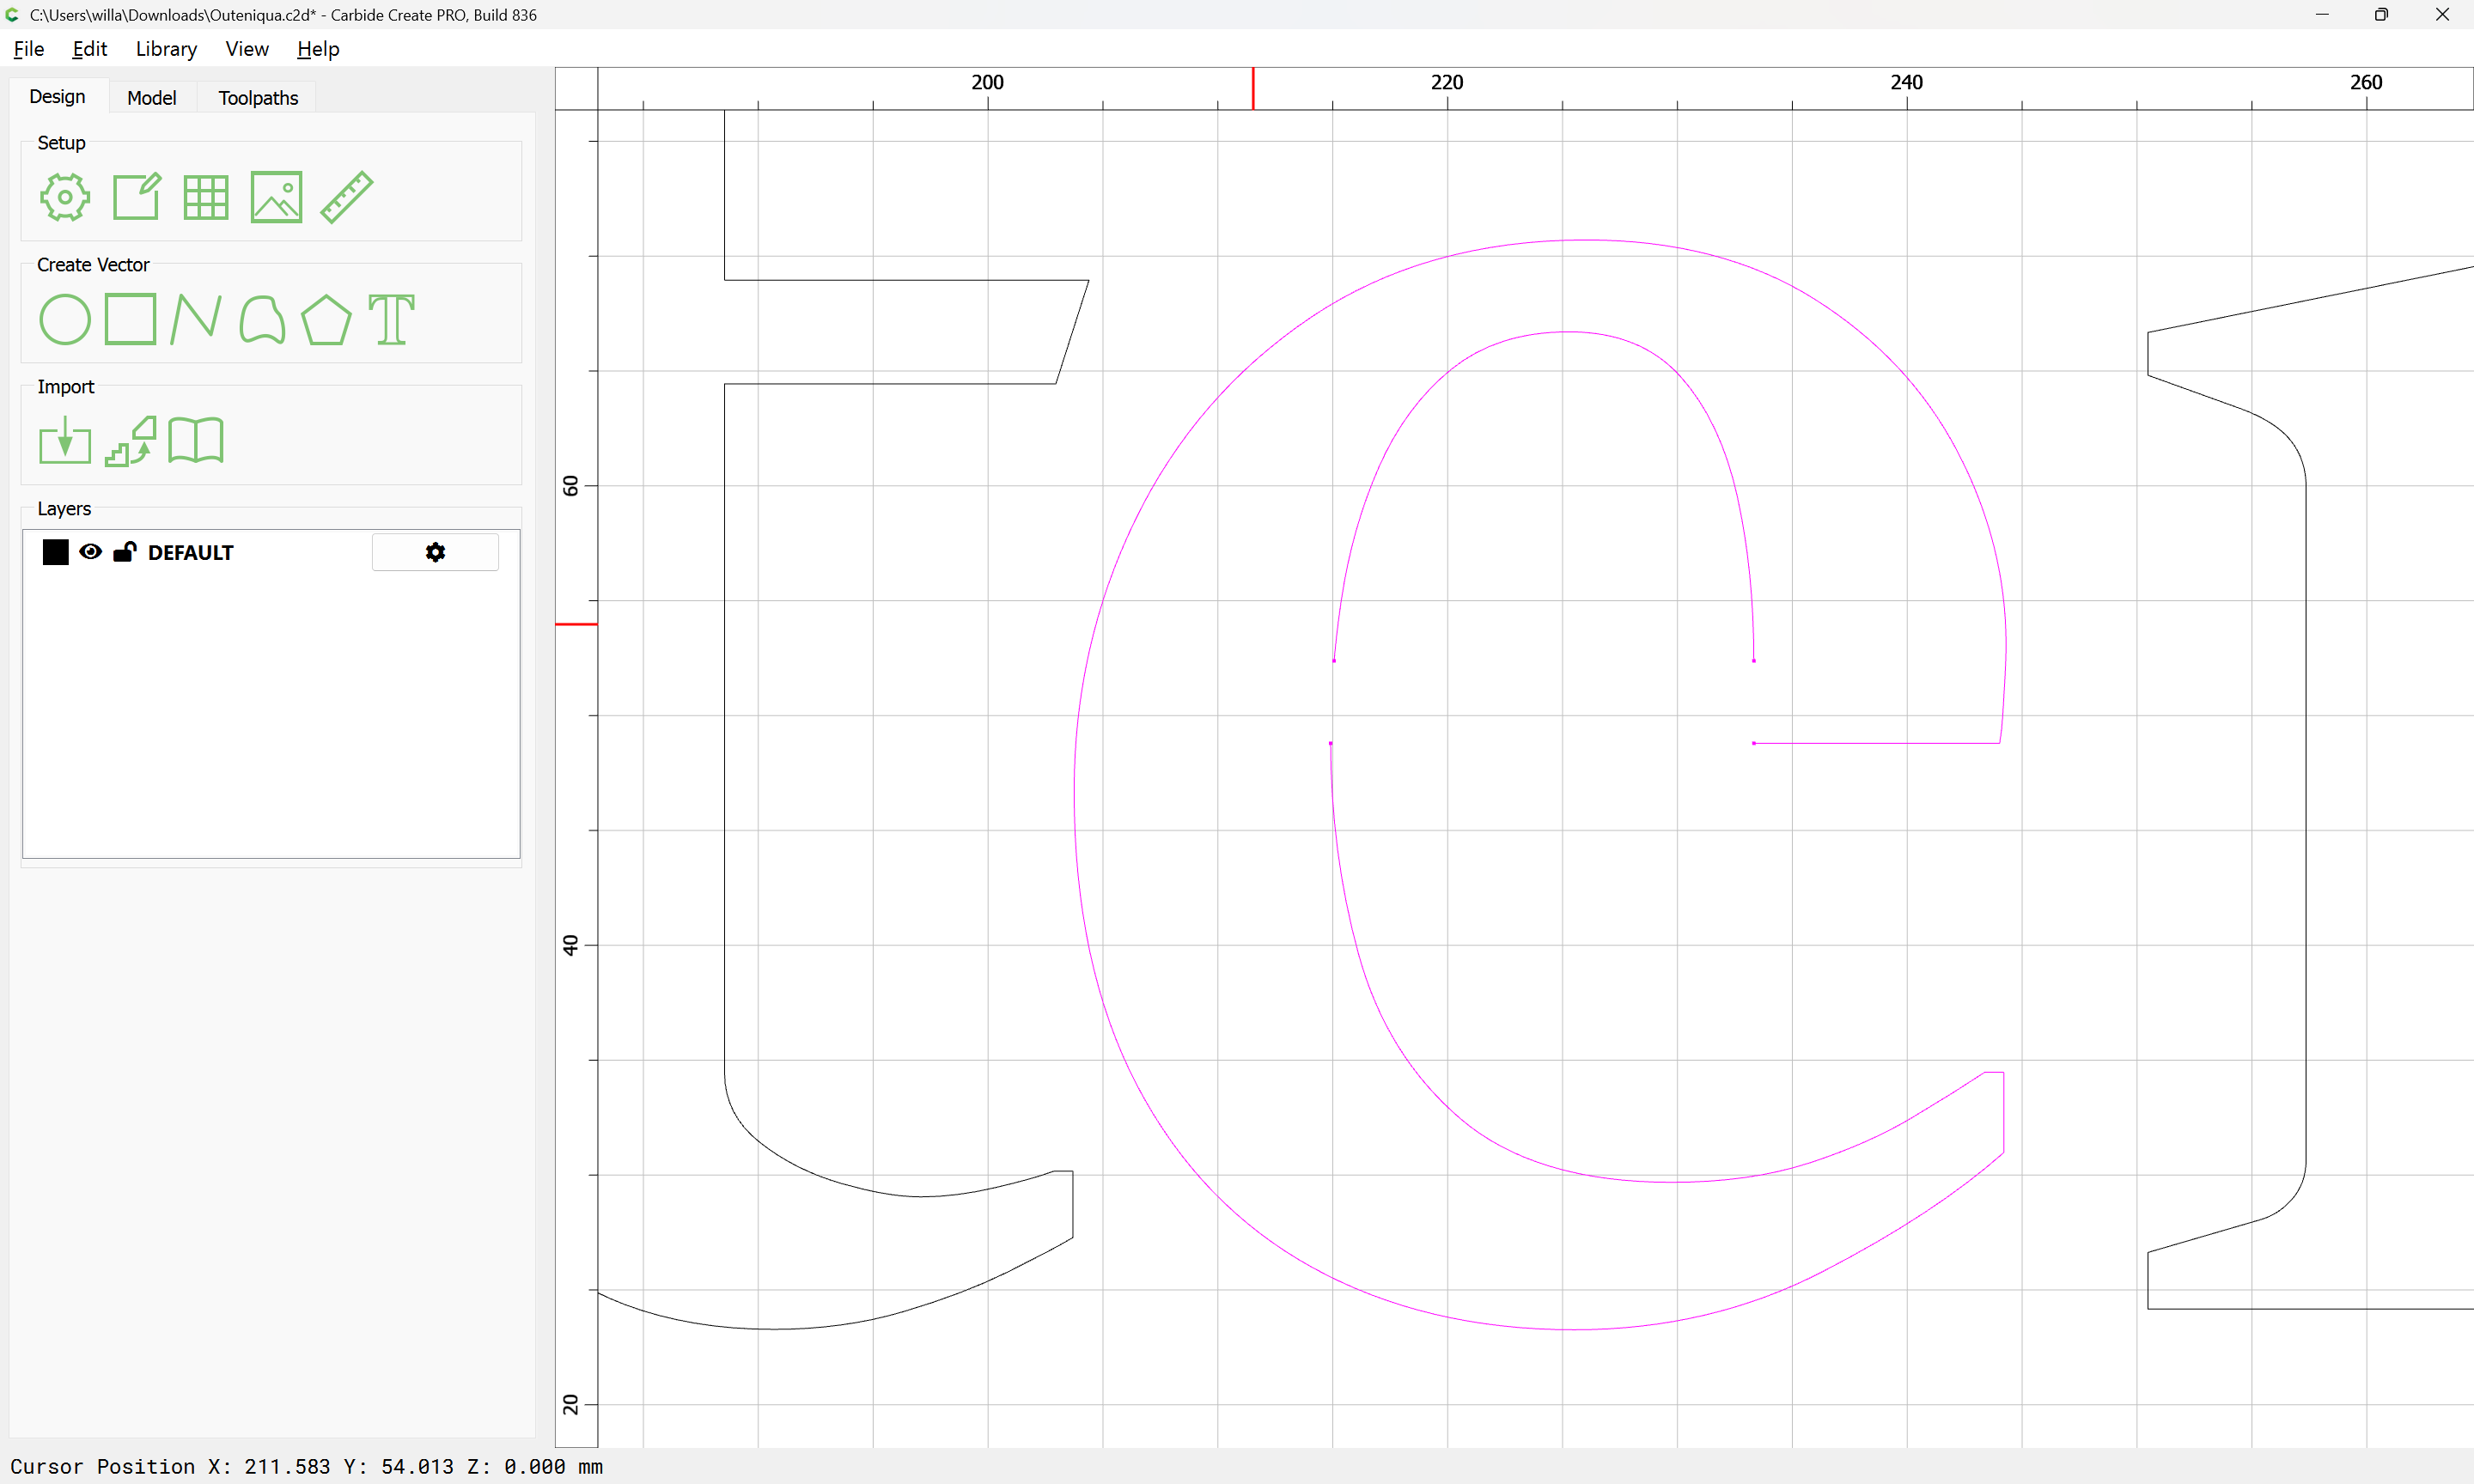Select the Polygon tool
This screenshot has height=1484, width=2474.
(x=326, y=320)
